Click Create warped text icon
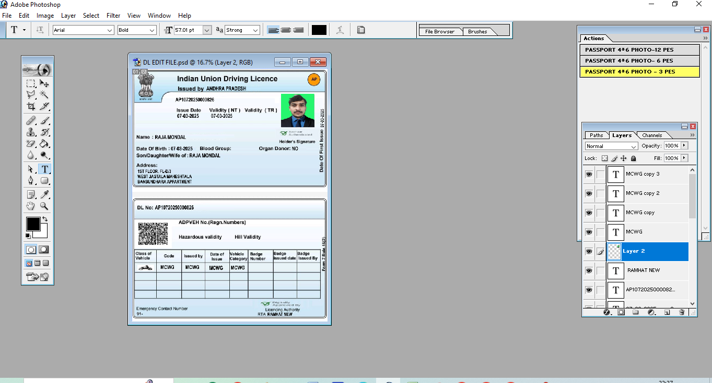712x383 pixels. pyautogui.click(x=340, y=30)
